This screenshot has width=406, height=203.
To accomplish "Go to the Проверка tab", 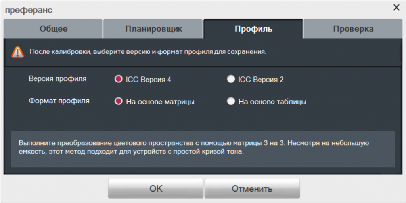I will [x=353, y=28].
